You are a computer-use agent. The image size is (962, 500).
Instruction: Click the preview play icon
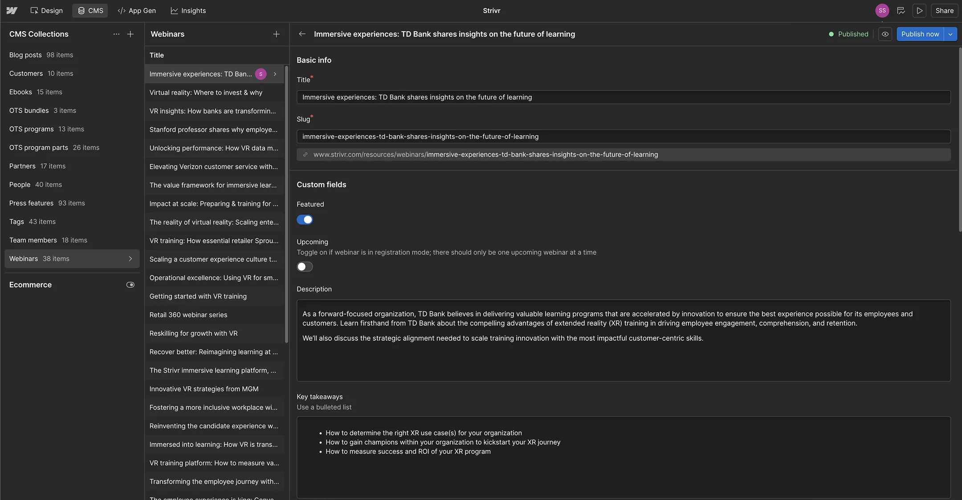[919, 11]
